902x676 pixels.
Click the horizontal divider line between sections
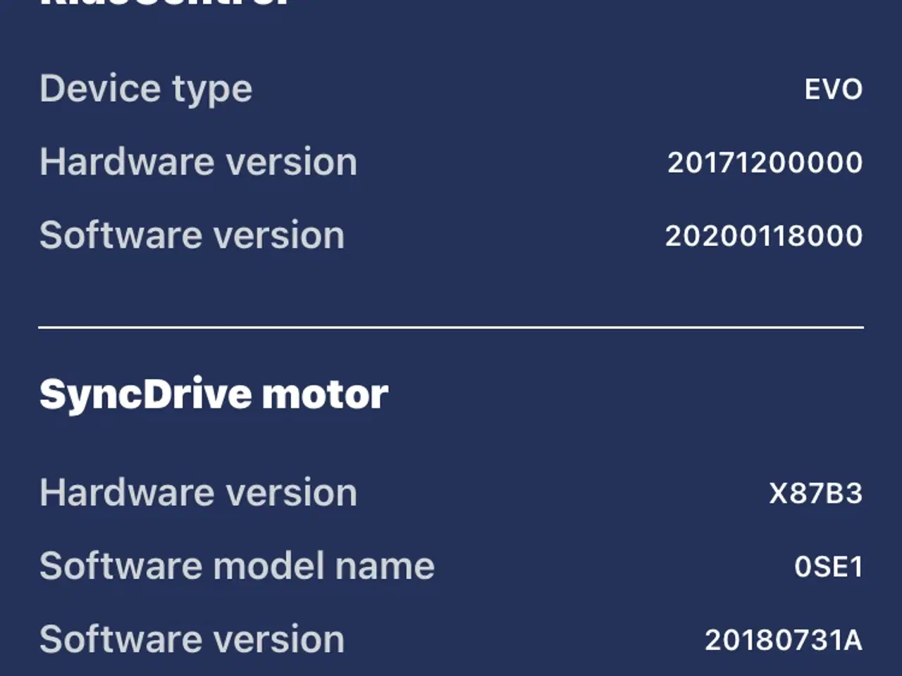(x=451, y=327)
